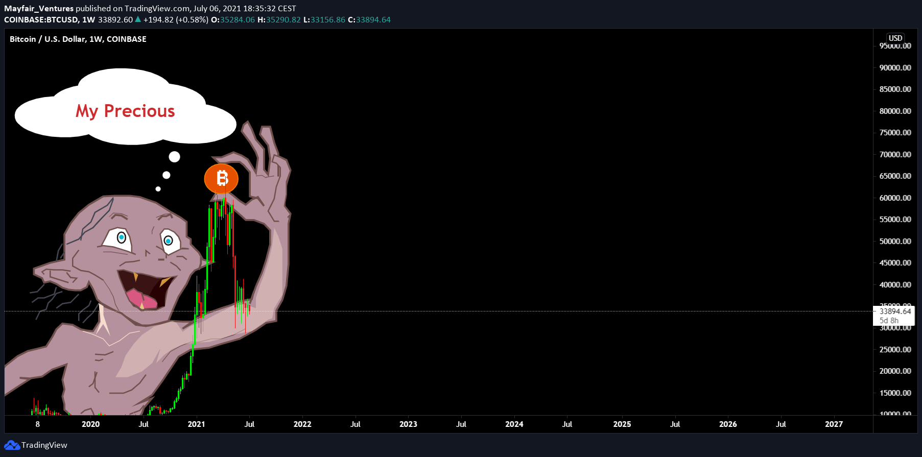
Task: Click the 85000.00 price axis label
Action: (x=895, y=89)
